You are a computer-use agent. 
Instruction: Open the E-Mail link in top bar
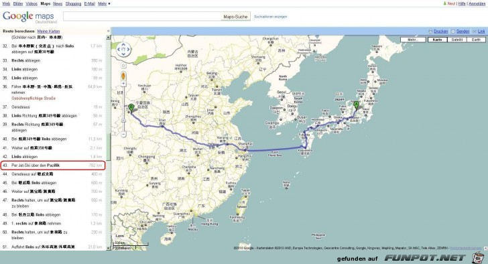(x=90, y=4)
